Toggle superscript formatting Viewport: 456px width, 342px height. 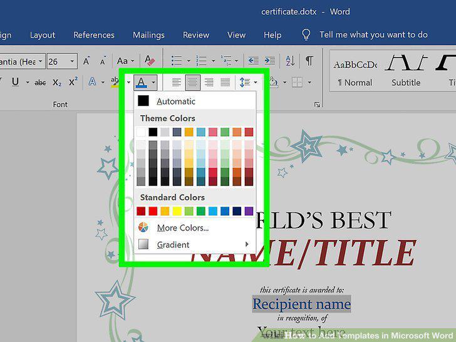(x=73, y=82)
